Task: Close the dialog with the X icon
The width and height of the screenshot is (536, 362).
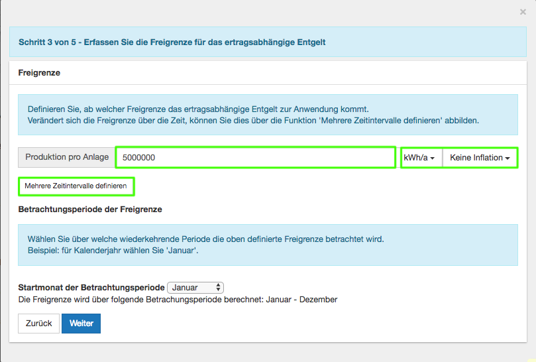Action: click(523, 12)
